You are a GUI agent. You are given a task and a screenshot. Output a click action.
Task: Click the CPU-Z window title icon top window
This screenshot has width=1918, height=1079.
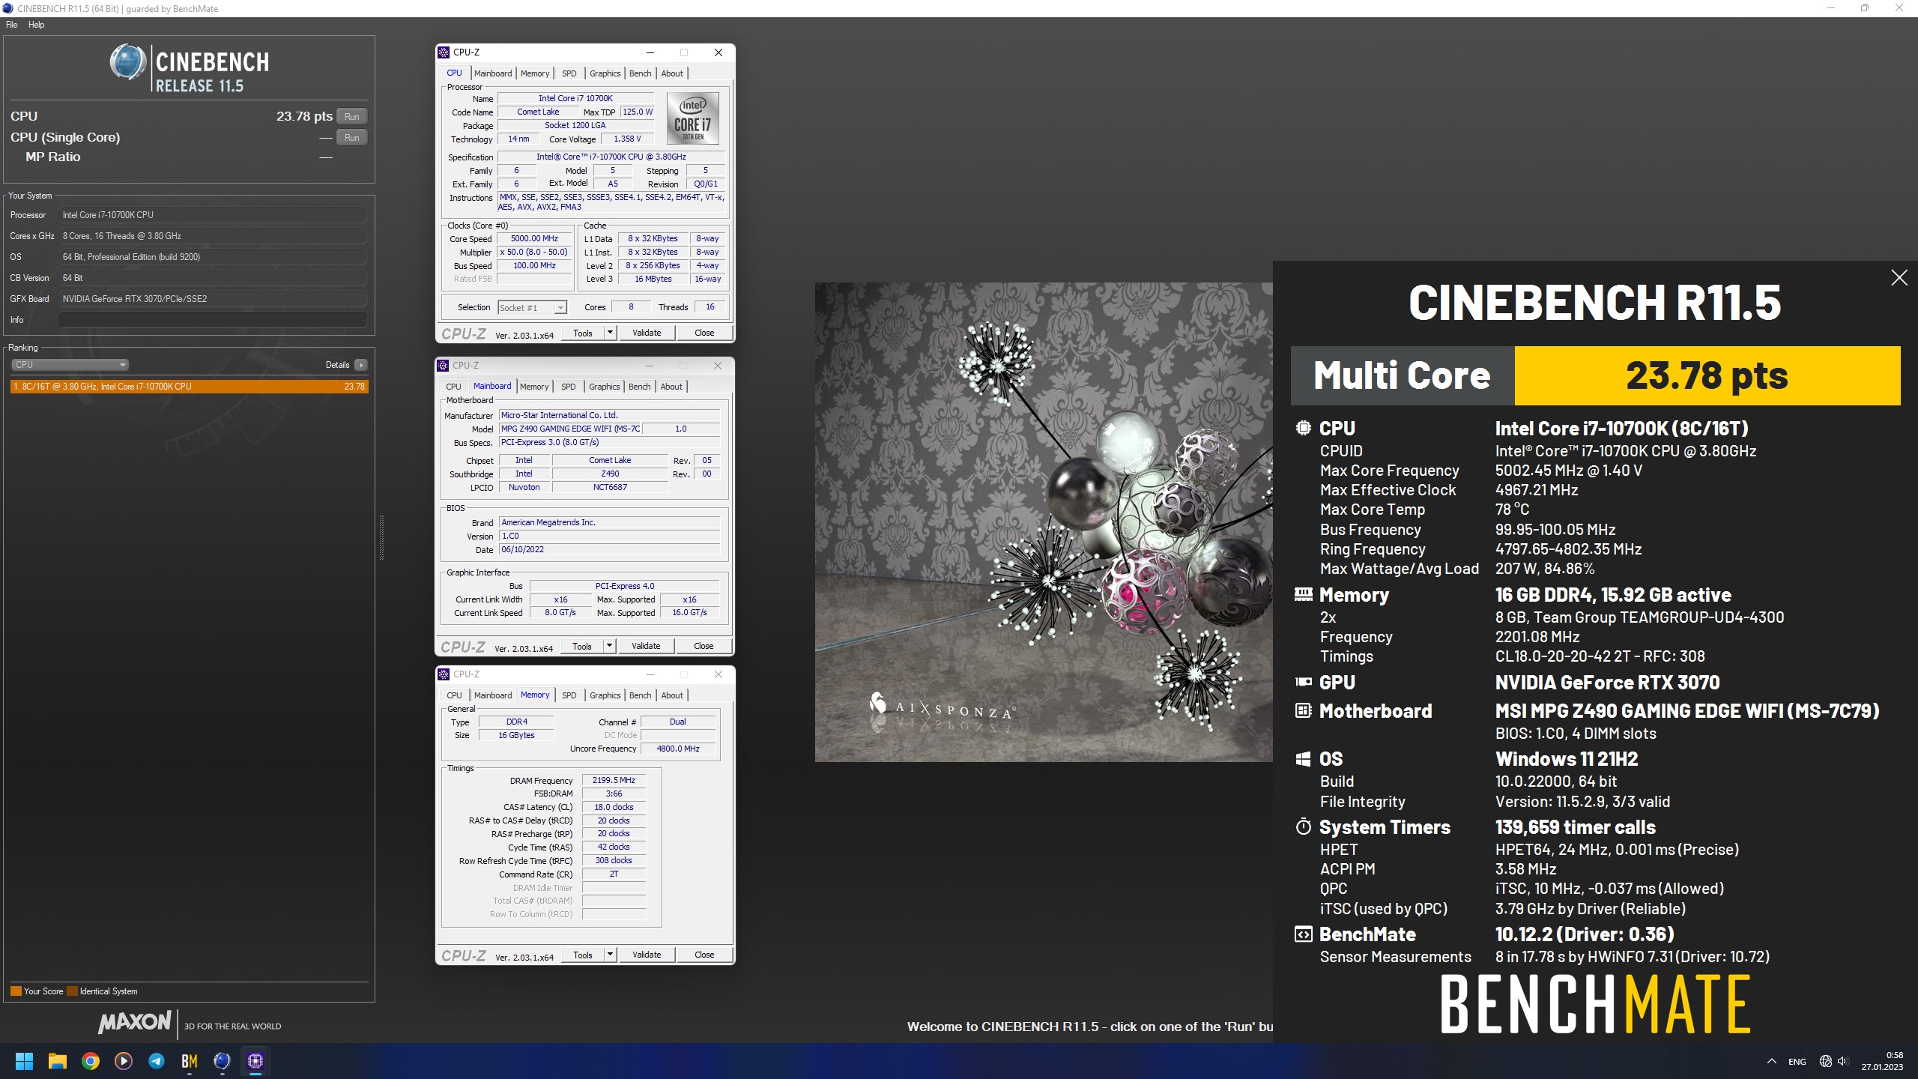[x=444, y=52]
